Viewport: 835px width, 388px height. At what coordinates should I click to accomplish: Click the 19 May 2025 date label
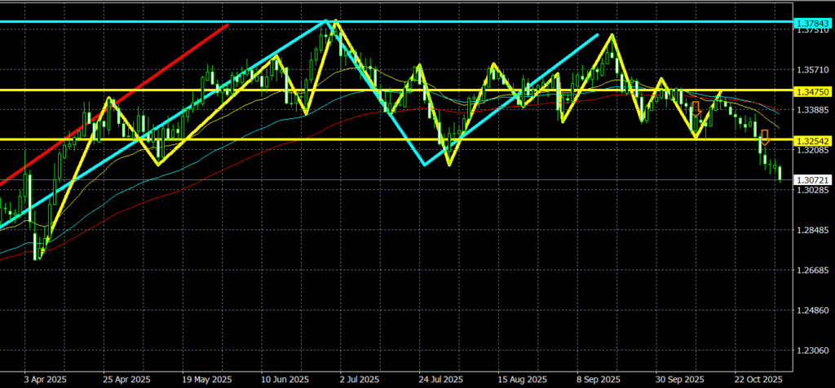pyautogui.click(x=202, y=379)
